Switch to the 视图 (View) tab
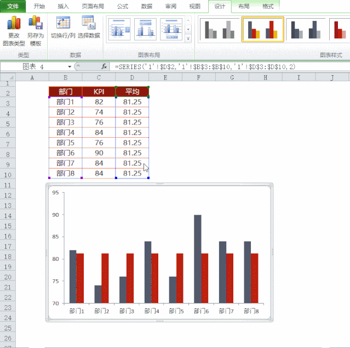 195,6
